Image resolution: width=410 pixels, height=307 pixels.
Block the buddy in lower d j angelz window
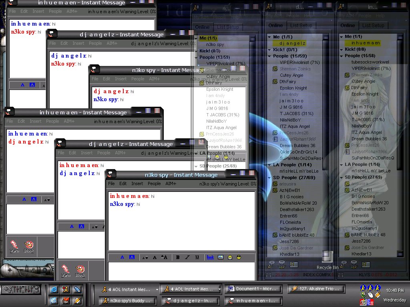pyautogui.click(x=80, y=271)
